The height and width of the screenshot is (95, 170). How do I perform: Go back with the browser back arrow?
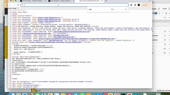[10, 5]
